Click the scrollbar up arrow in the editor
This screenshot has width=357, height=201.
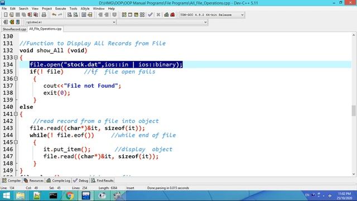354,35
